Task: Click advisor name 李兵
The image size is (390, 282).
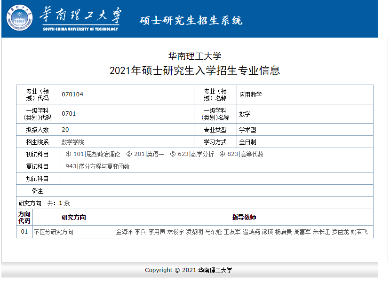Action: click(x=140, y=232)
